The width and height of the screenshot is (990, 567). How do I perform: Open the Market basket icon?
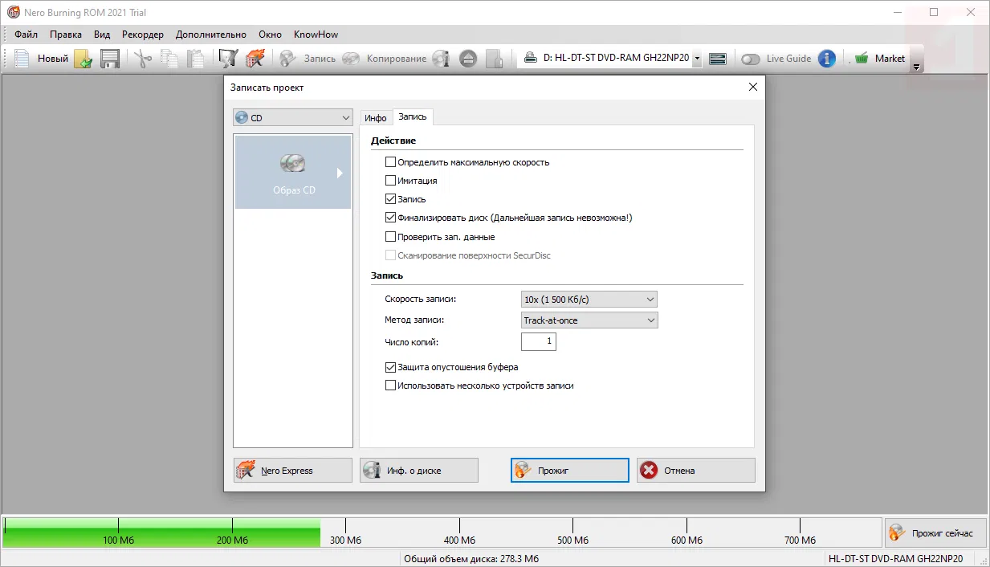click(x=862, y=59)
